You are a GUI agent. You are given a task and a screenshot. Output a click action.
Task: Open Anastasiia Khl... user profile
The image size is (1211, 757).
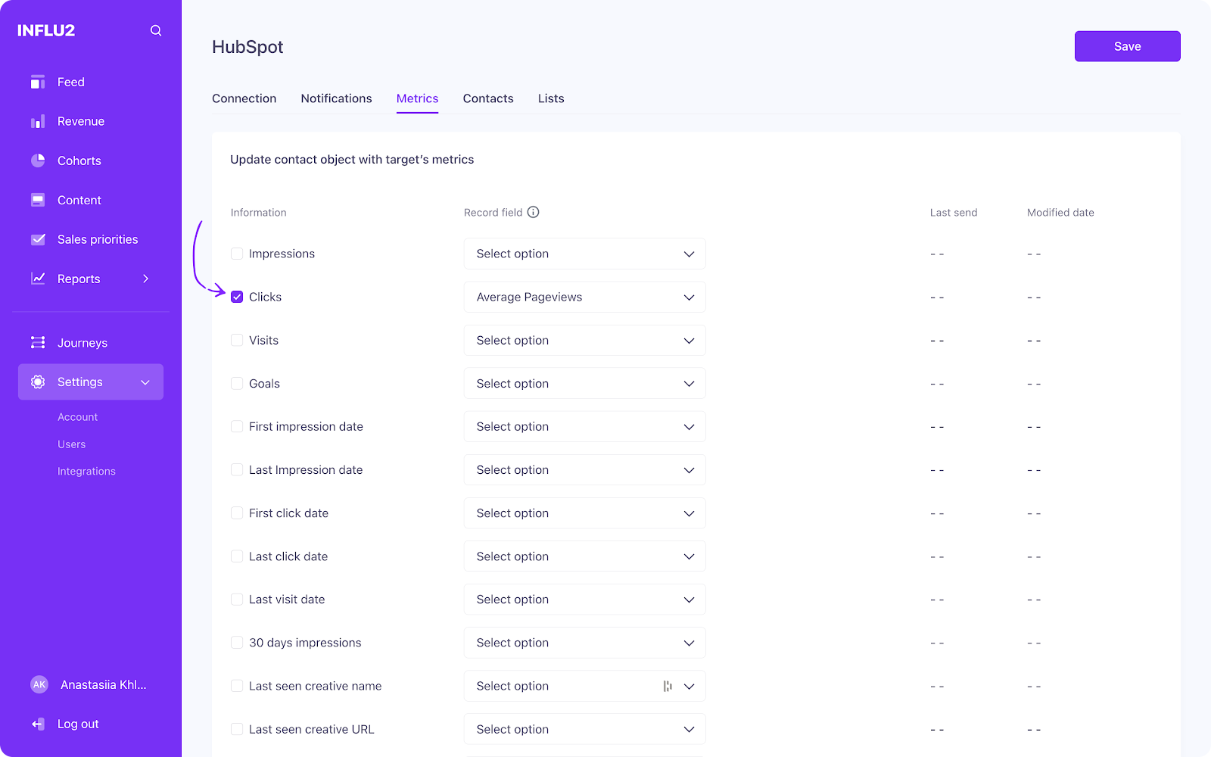tap(104, 684)
